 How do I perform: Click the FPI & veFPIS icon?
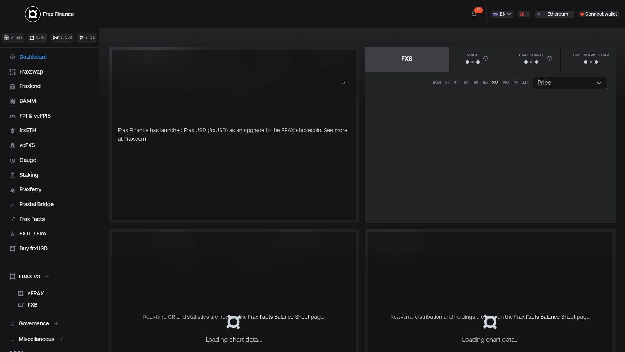click(x=12, y=116)
